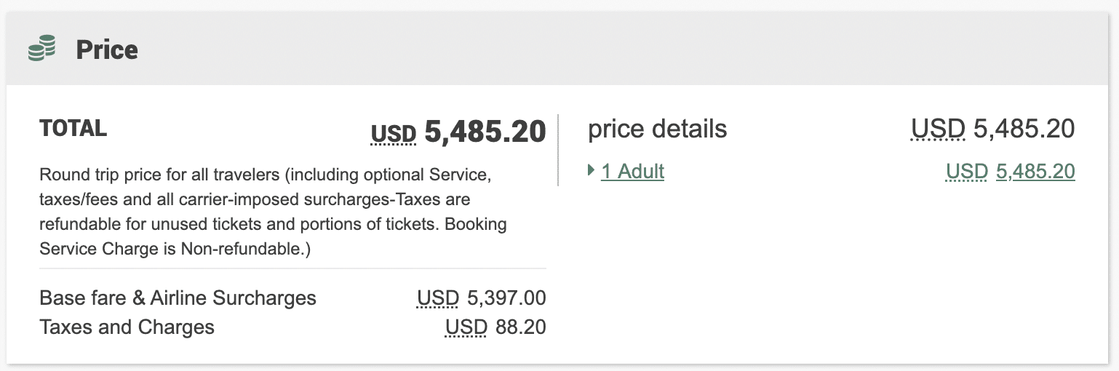The width and height of the screenshot is (1119, 371).
Task: Click the bold 5,485.20 total amount
Action: tap(485, 131)
